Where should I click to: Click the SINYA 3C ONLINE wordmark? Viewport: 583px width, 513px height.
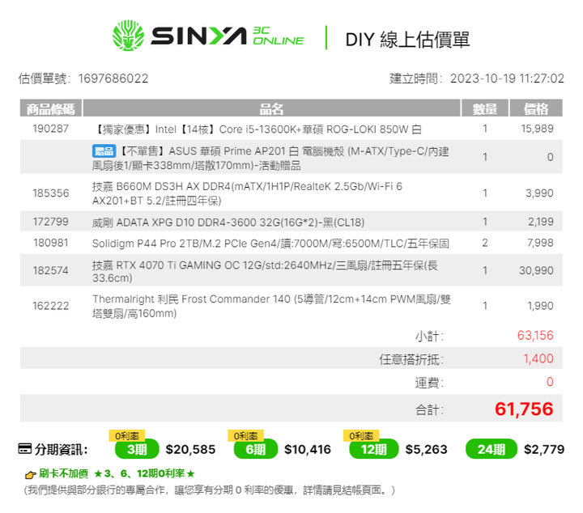pos(228,36)
